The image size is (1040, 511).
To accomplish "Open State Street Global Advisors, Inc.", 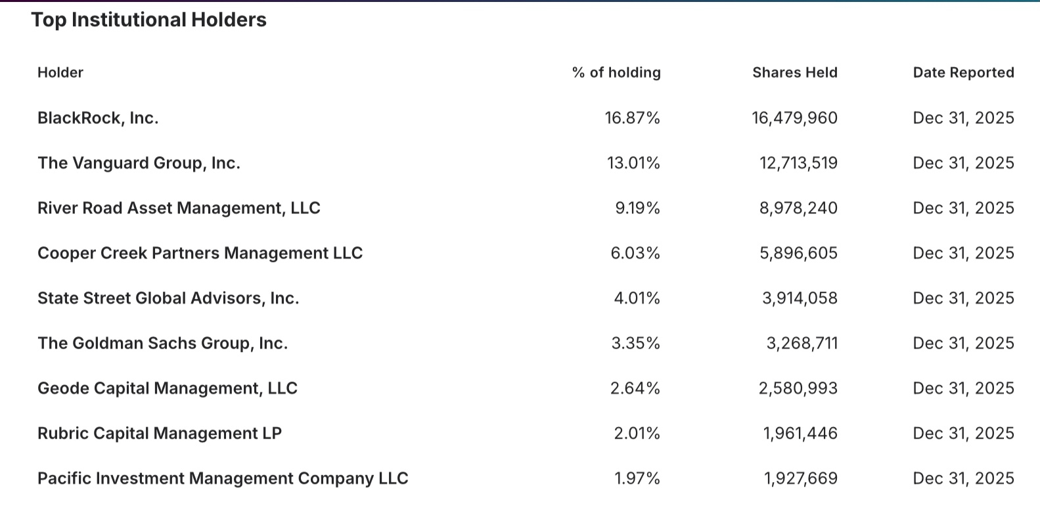I will coord(168,298).
